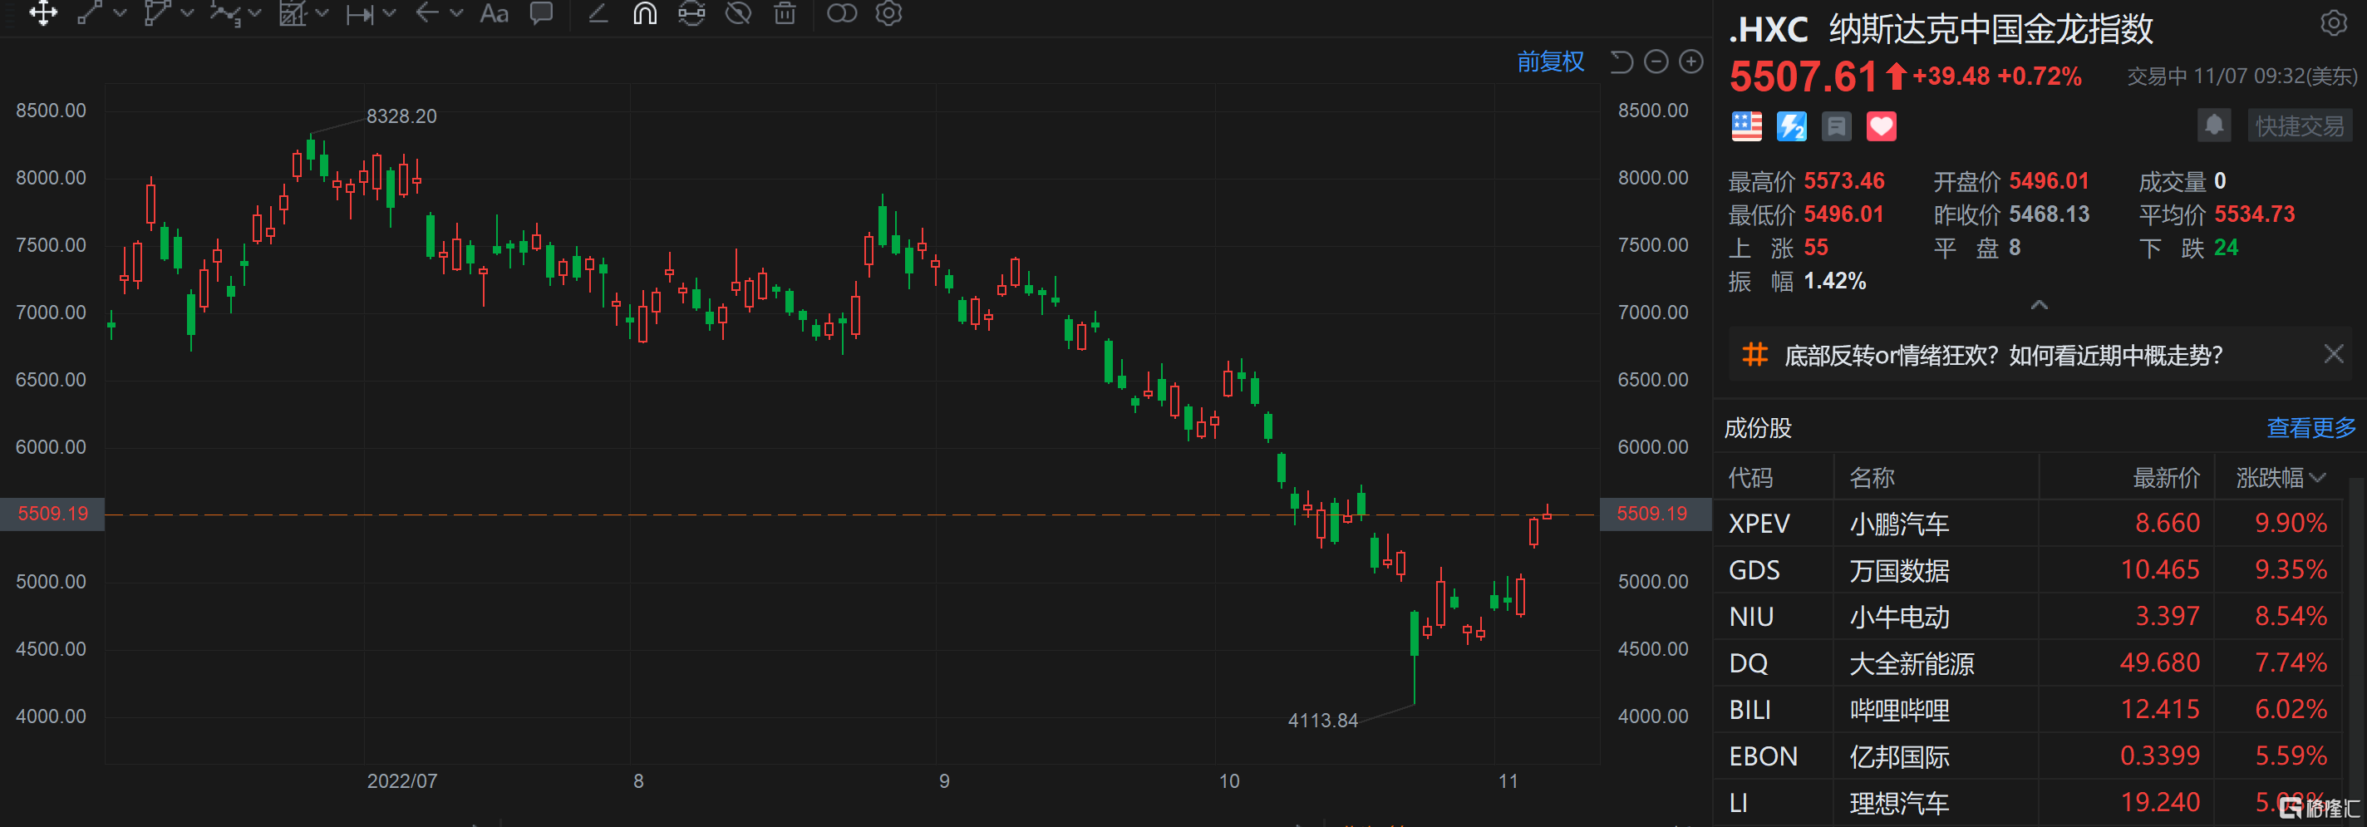
Task: Click the orange hashtag topic icon
Action: coord(1755,355)
